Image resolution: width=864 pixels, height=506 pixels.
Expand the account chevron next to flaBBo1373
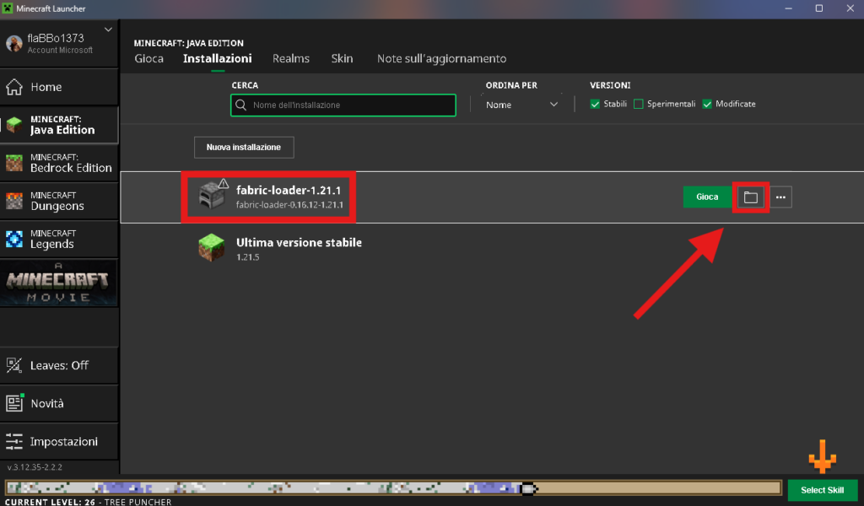[108, 30]
